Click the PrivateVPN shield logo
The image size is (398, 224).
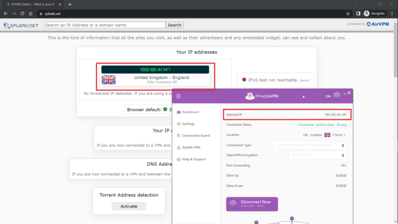pos(250,96)
